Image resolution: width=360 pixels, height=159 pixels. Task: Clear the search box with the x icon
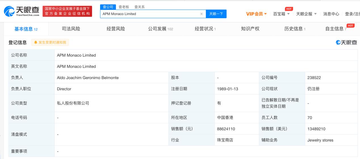click(x=201, y=14)
